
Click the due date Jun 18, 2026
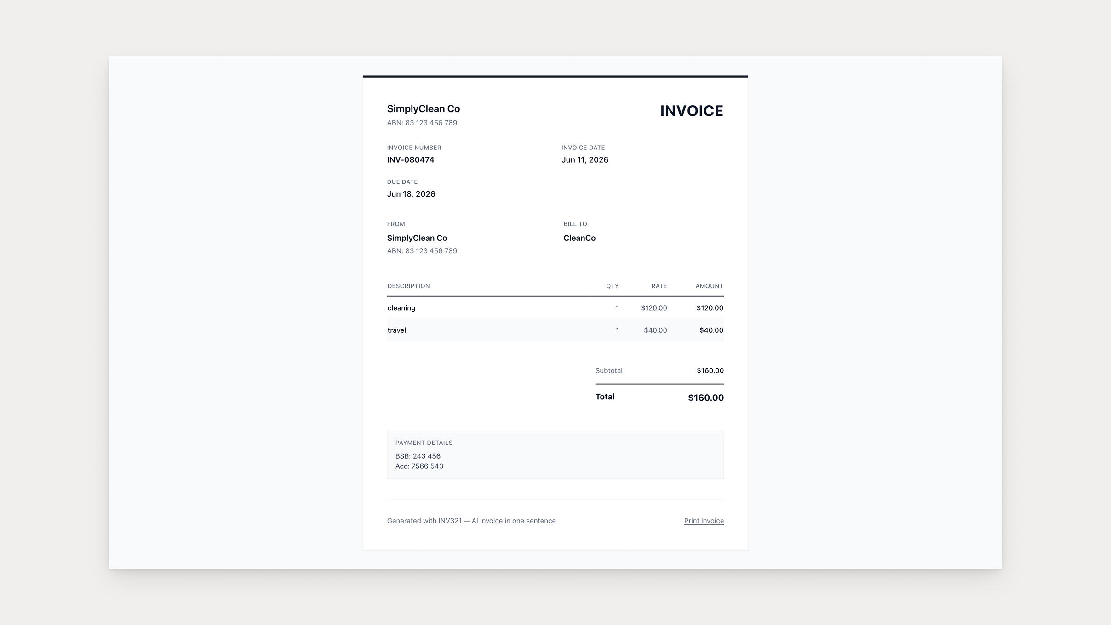411,194
